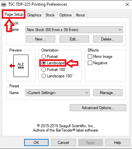Viewport: 132px width, 149px height.
Task: Open Advanced Options...
Action: [x=98, y=108]
